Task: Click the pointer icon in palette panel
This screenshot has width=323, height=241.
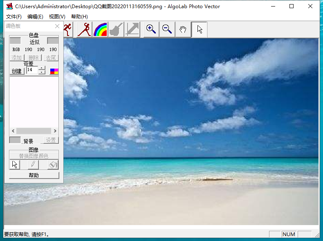Action: [x=15, y=165]
